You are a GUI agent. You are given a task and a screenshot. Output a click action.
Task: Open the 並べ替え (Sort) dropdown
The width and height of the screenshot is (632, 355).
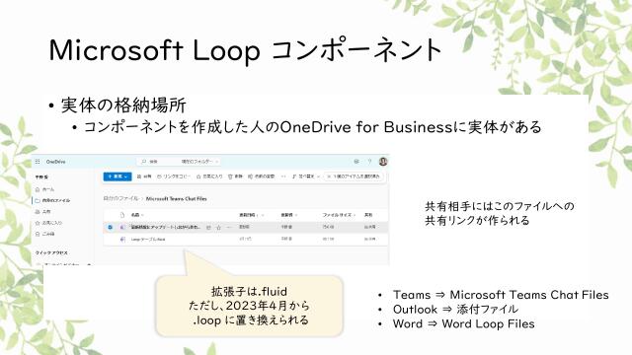coord(306,177)
